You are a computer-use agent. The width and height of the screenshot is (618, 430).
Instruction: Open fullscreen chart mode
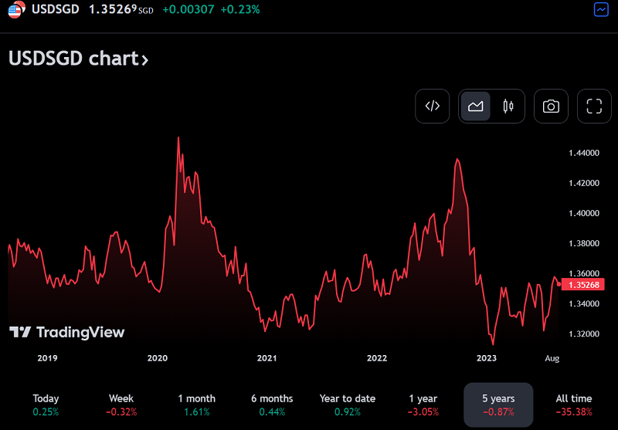594,107
